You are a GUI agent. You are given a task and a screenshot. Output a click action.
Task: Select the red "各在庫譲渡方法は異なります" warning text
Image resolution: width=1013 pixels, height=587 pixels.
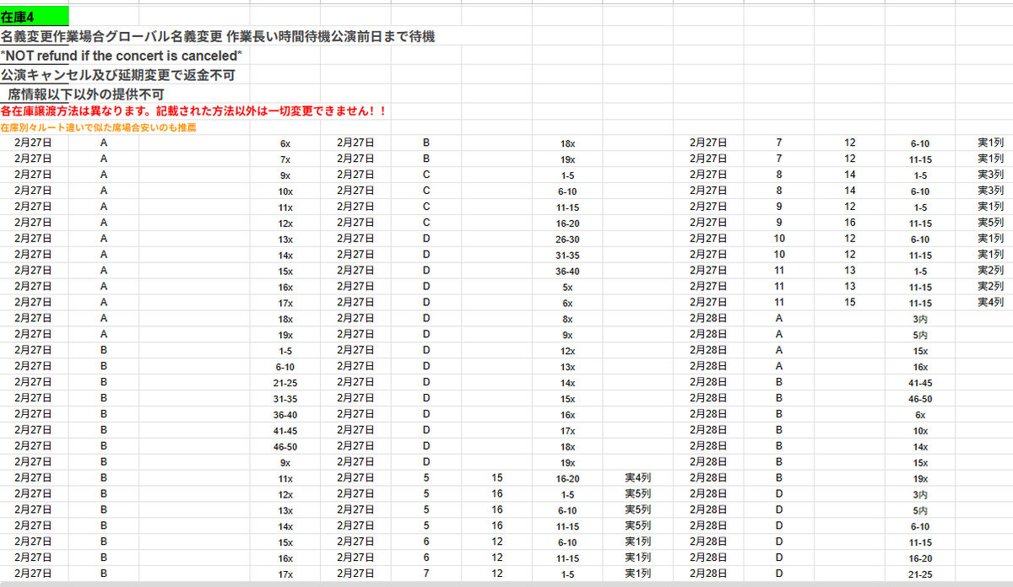tap(193, 111)
